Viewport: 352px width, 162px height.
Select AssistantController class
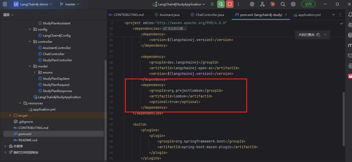[57, 48]
